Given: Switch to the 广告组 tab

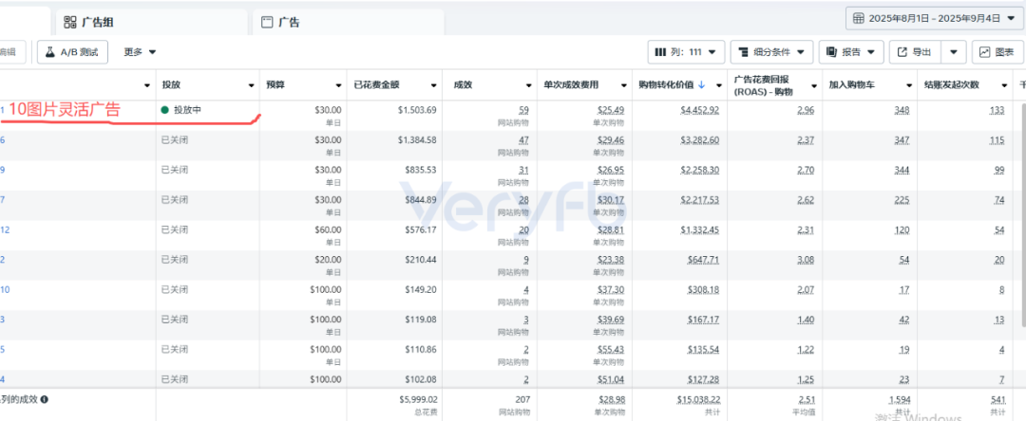Looking at the screenshot, I should (151, 22).
